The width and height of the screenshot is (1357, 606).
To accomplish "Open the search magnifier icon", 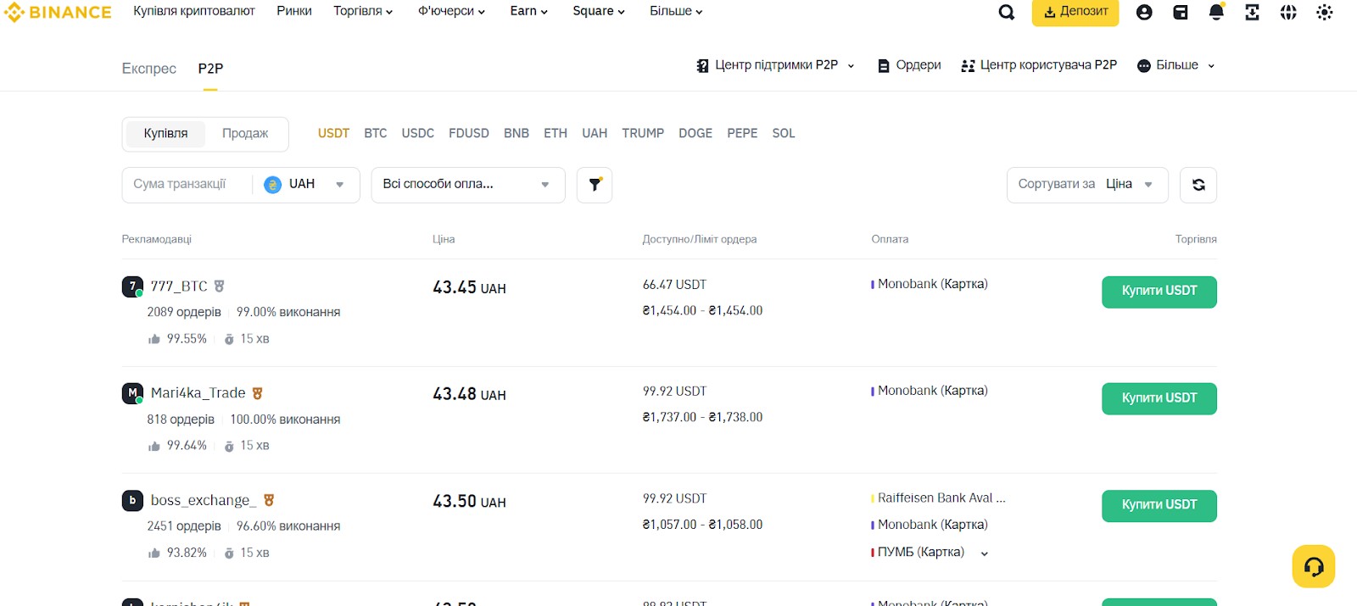I will 1007,12.
